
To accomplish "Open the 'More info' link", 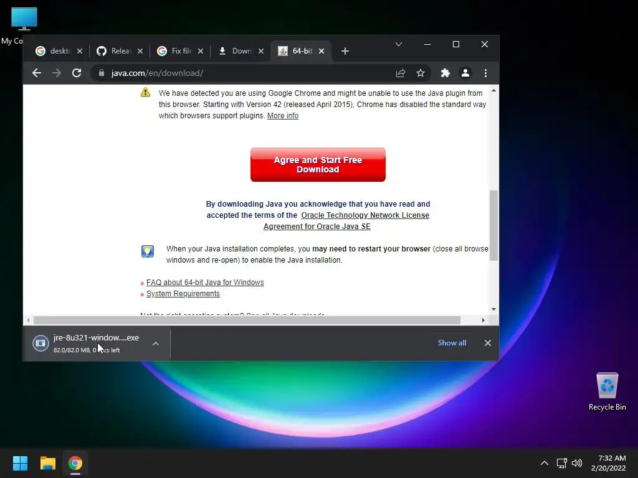I will click(x=283, y=116).
